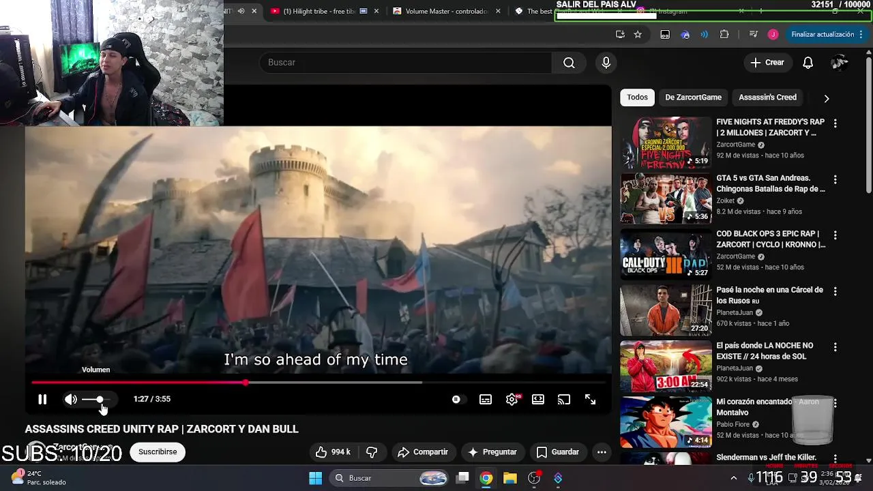This screenshot has width=873, height=491.
Task: Open the OBS Studio taskbar icon
Action: [534, 479]
